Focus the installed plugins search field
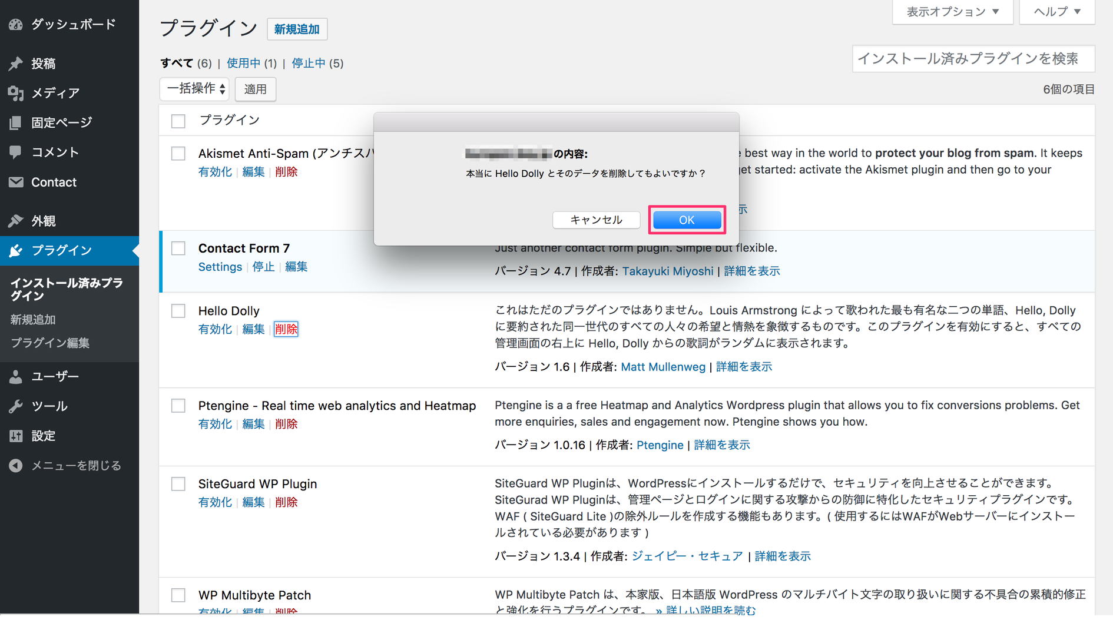1113x633 pixels. pyautogui.click(x=973, y=59)
